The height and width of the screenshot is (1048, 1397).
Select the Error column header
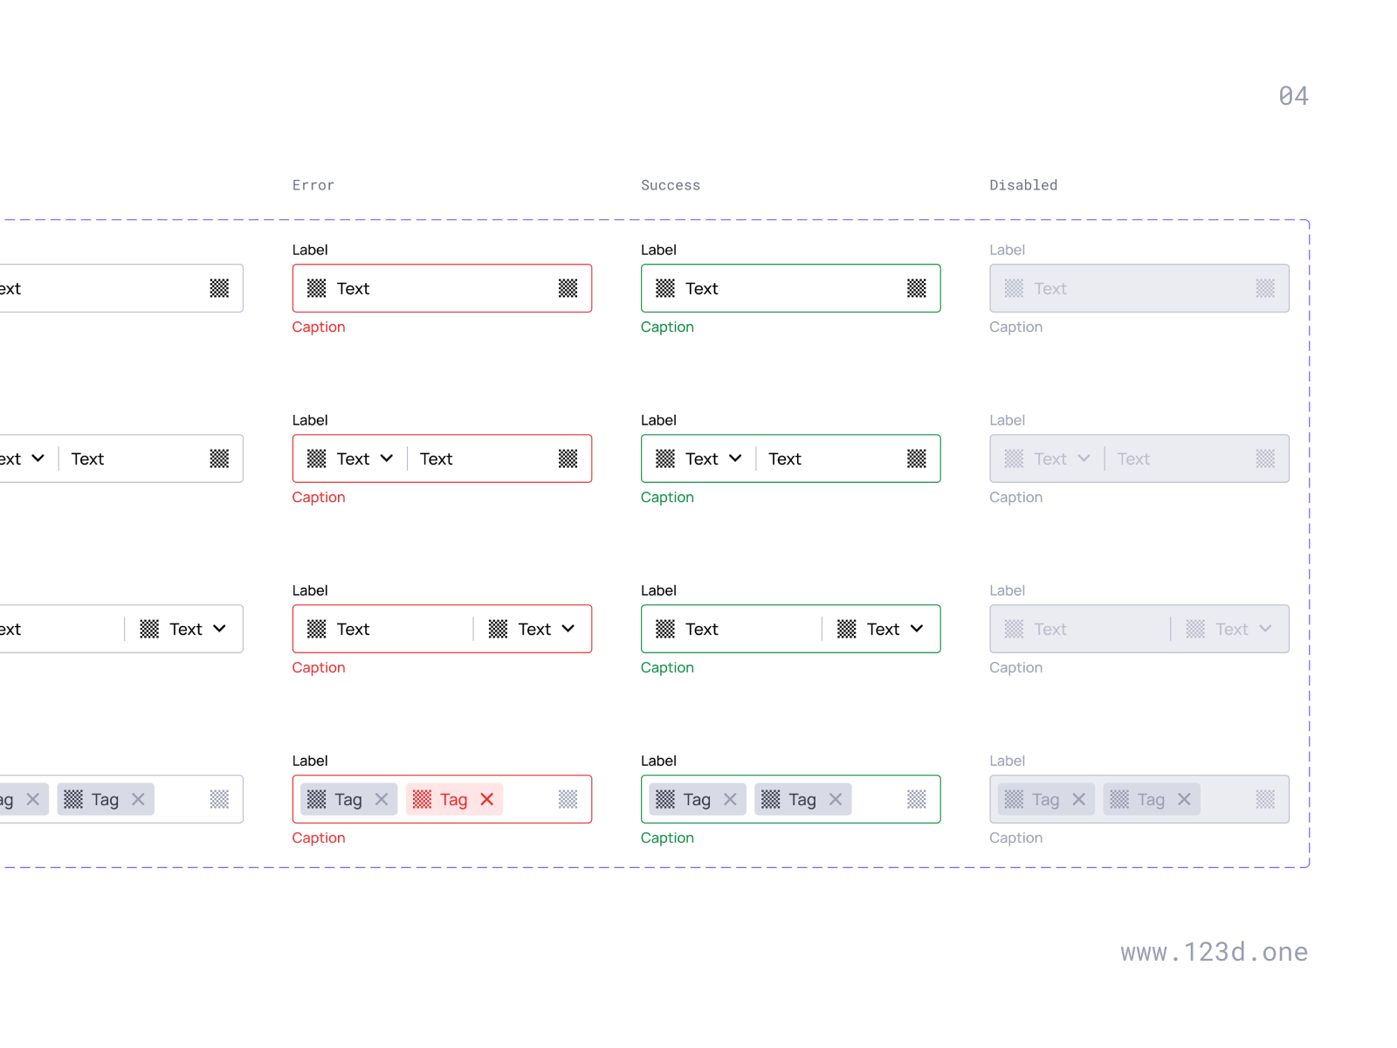(313, 185)
